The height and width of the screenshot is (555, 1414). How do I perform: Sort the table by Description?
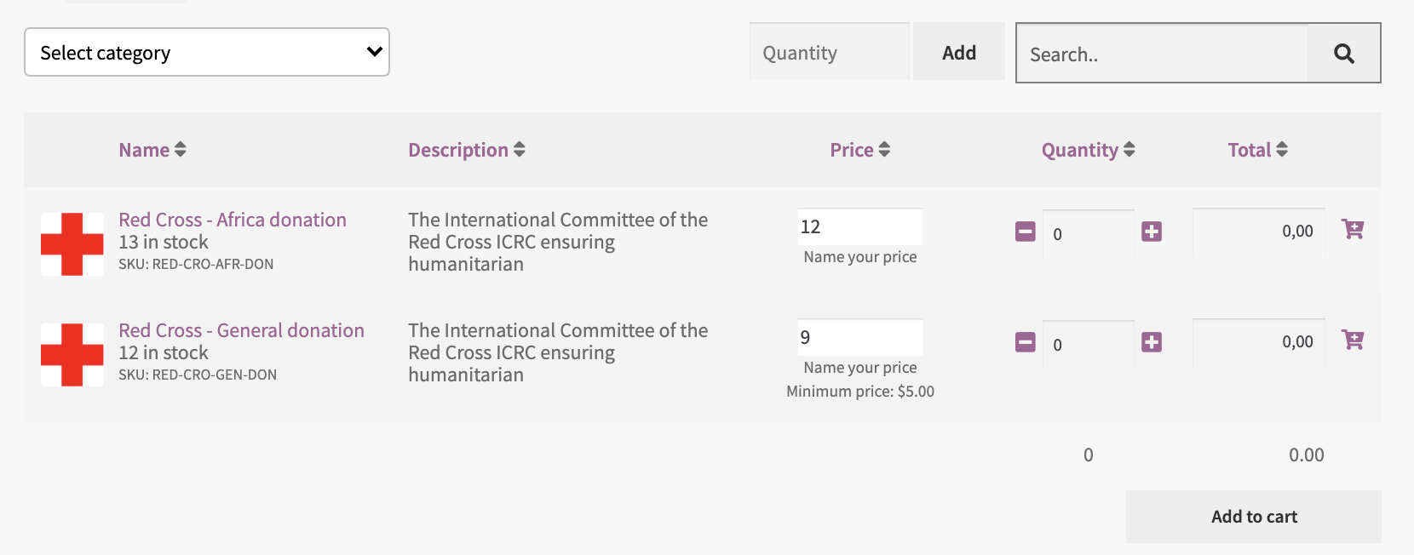point(466,150)
